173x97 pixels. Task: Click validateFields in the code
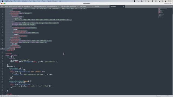coord(24,71)
